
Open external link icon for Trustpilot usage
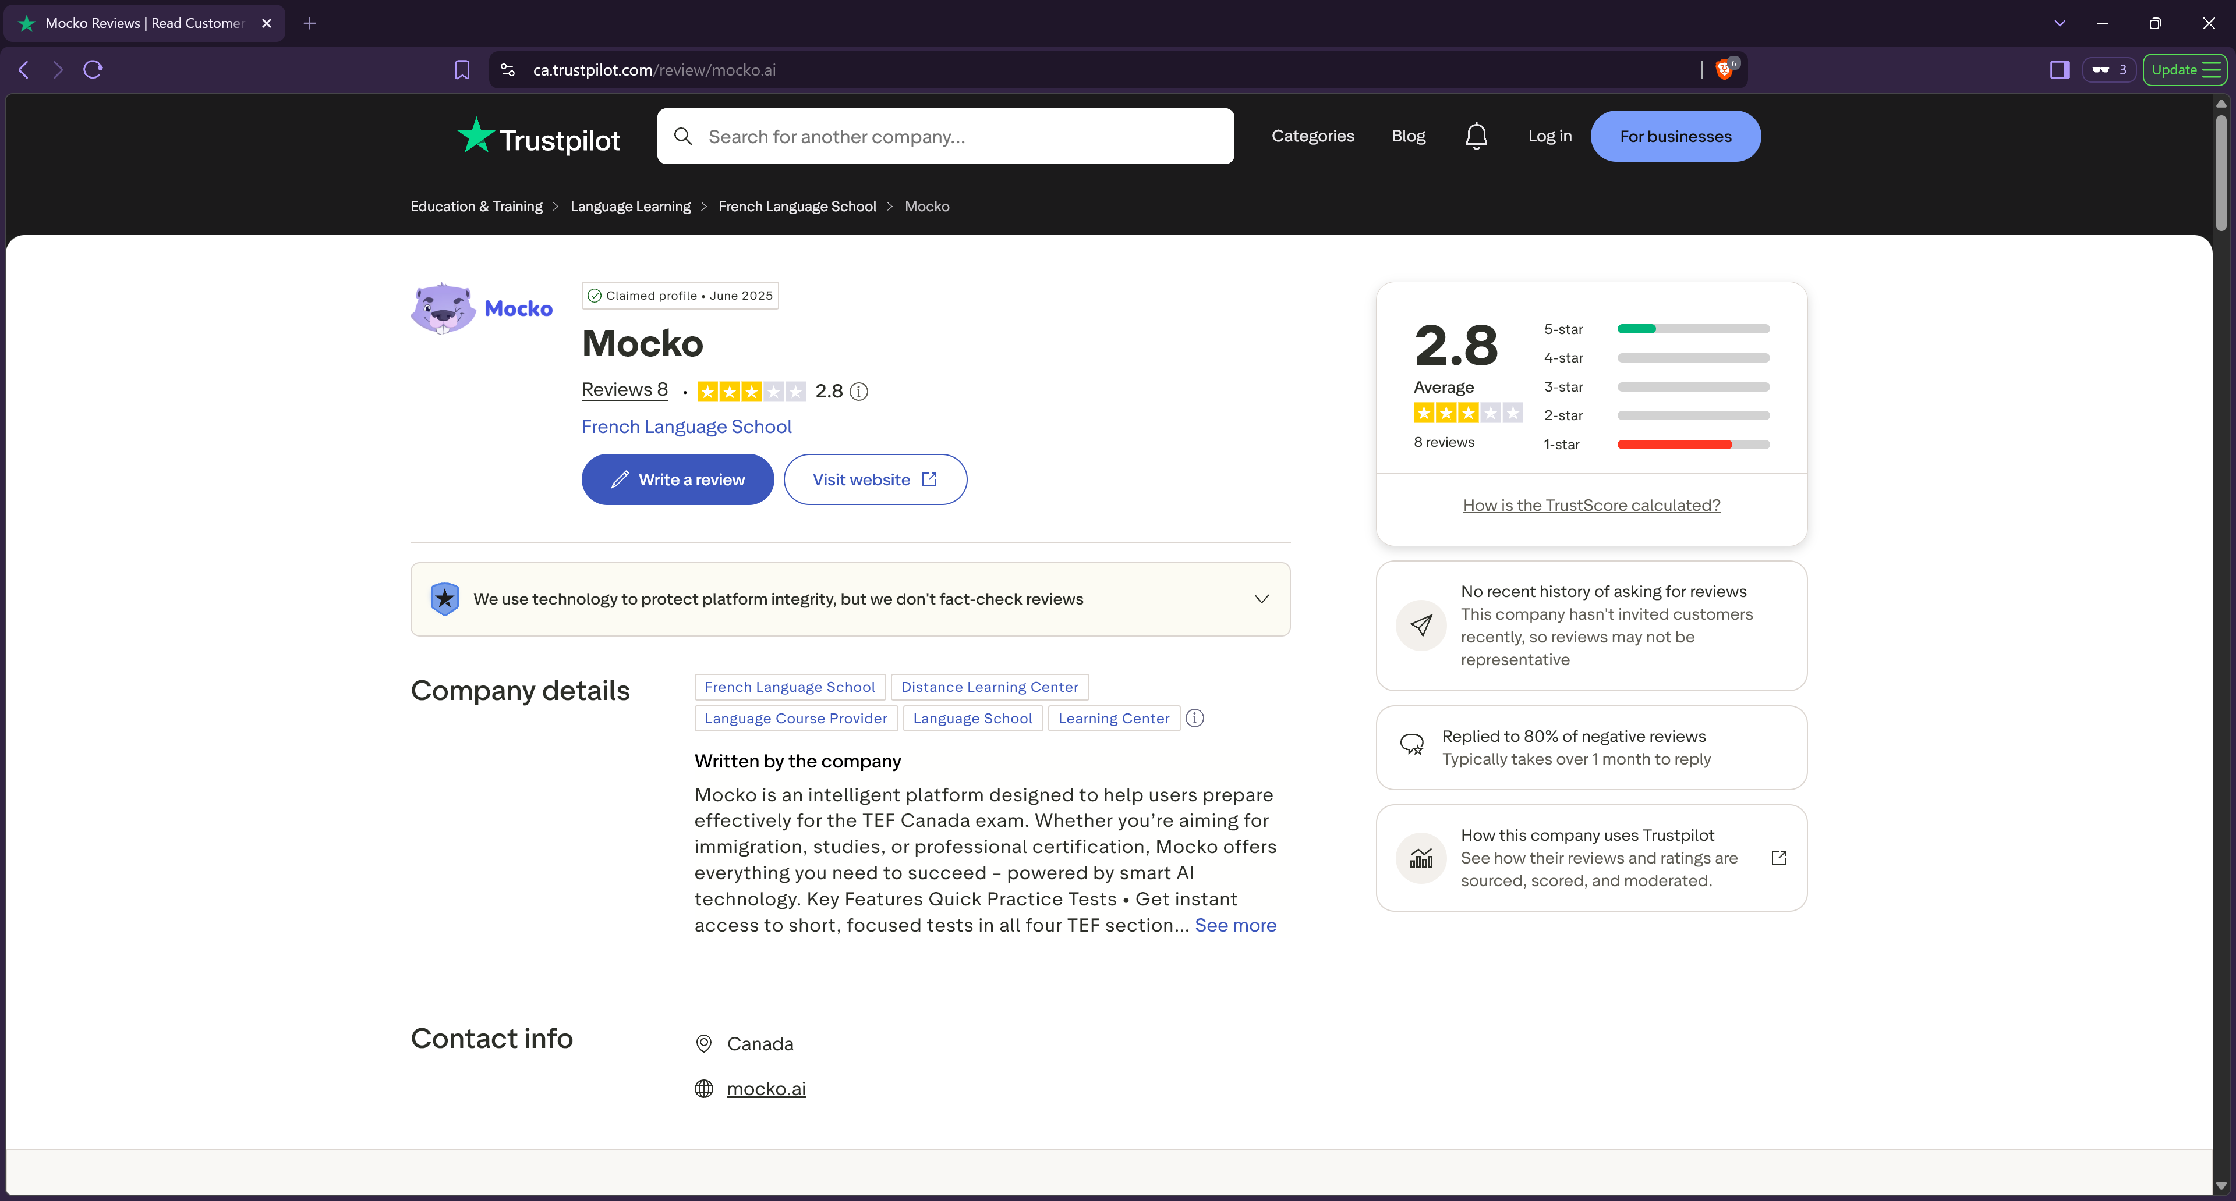pyautogui.click(x=1778, y=858)
